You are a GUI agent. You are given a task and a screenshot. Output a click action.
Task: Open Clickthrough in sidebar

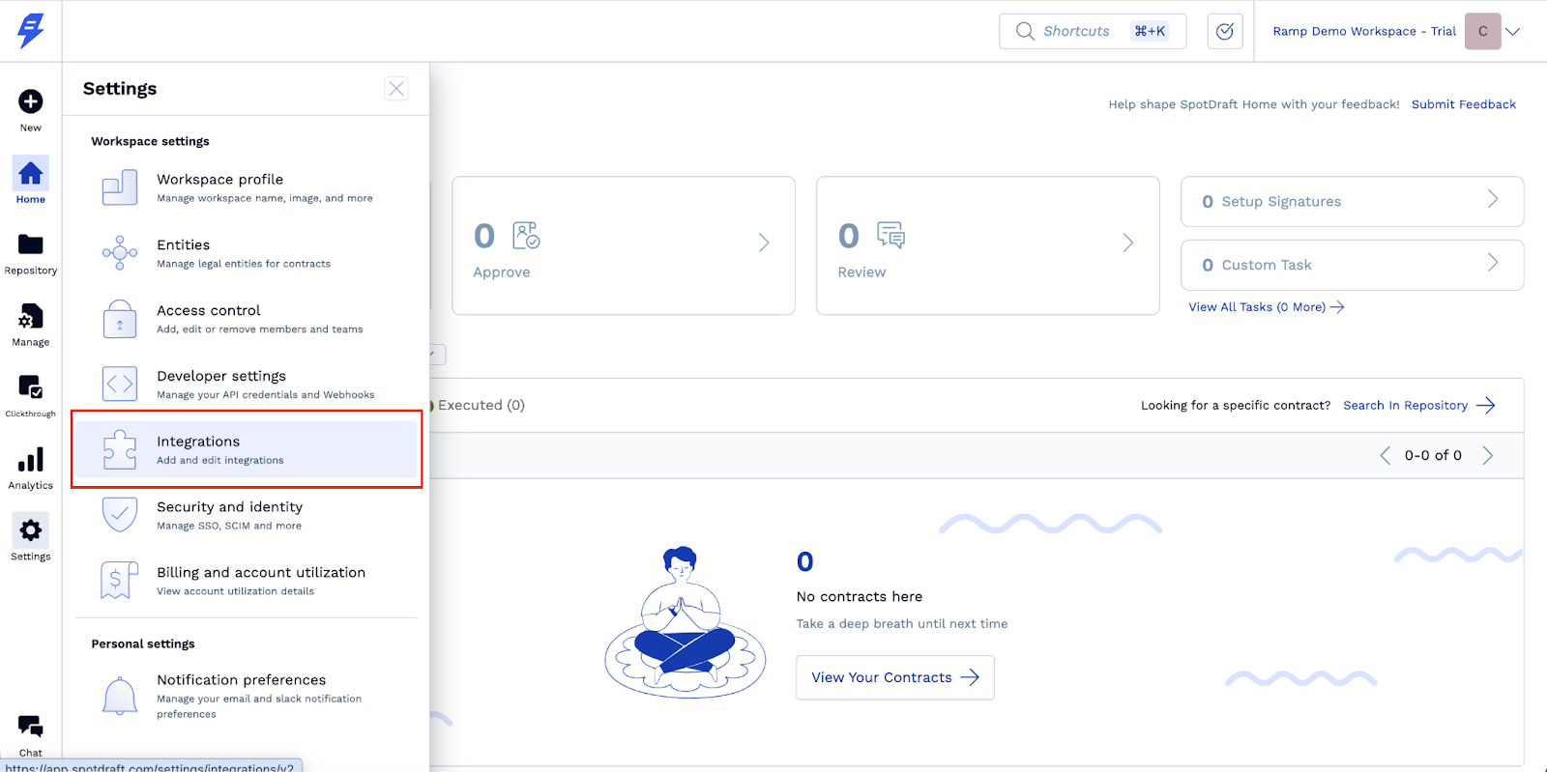(x=31, y=395)
